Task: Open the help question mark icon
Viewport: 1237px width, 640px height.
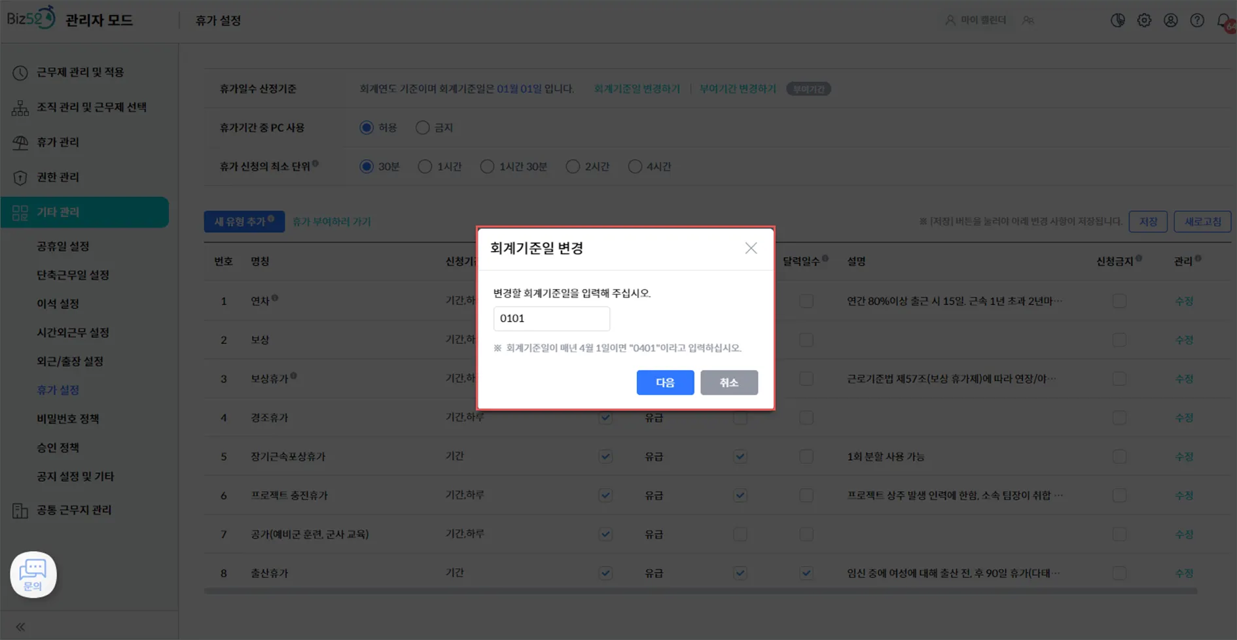Action: point(1197,20)
